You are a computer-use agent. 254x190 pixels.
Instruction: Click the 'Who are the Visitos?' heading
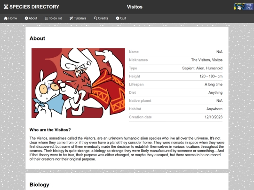(x=50, y=130)
